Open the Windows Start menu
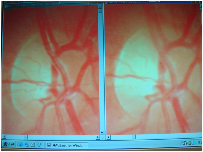Image resolution: width=203 pixels, height=152 pixels. (x=9, y=144)
